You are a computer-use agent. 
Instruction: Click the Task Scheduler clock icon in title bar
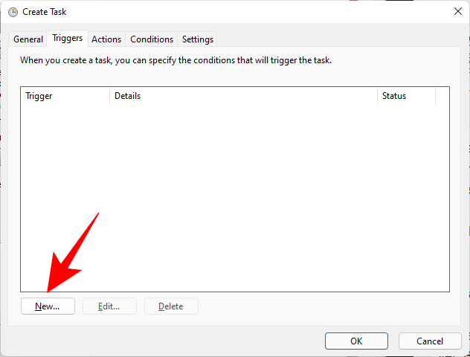point(13,12)
